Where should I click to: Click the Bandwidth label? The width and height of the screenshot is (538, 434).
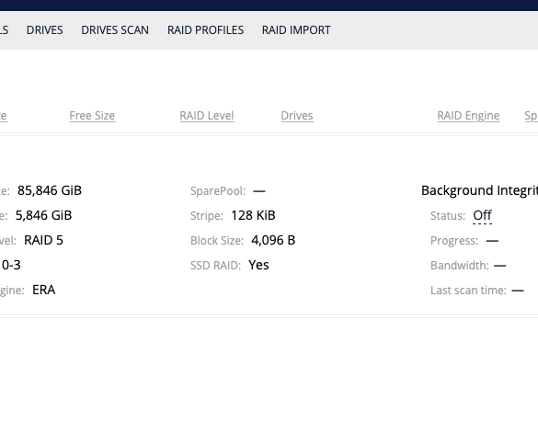point(460,266)
